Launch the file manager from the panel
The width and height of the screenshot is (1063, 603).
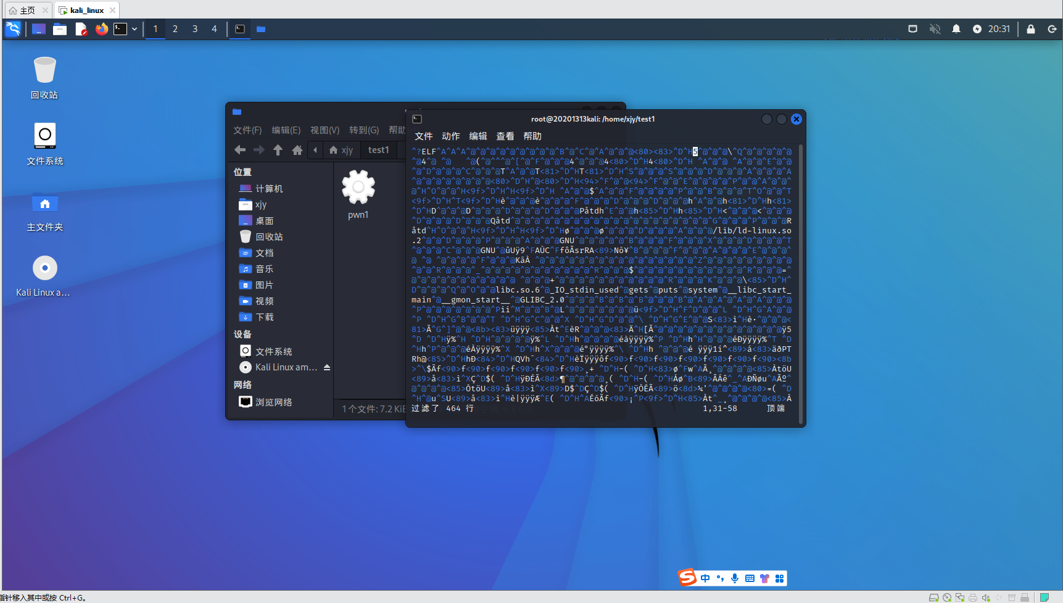click(x=60, y=29)
